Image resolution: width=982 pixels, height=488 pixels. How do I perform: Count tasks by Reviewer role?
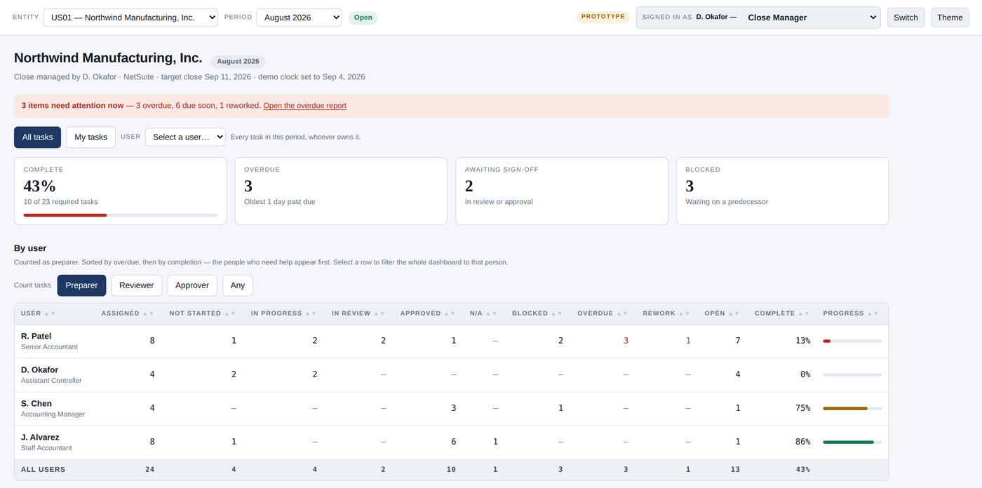click(x=137, y=285)
